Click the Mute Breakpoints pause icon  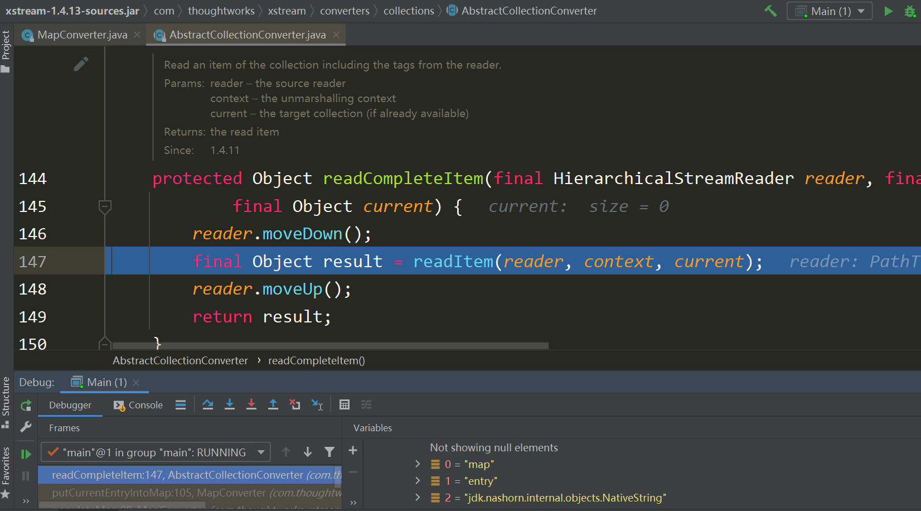click(25, 476)
